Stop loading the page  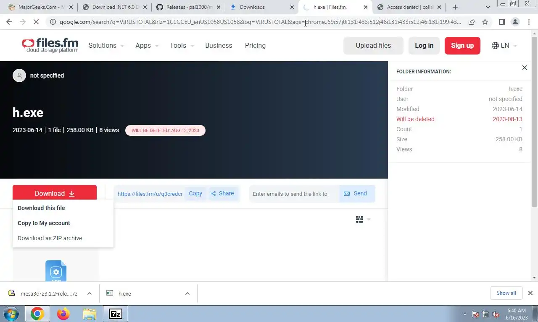[36, 22]
